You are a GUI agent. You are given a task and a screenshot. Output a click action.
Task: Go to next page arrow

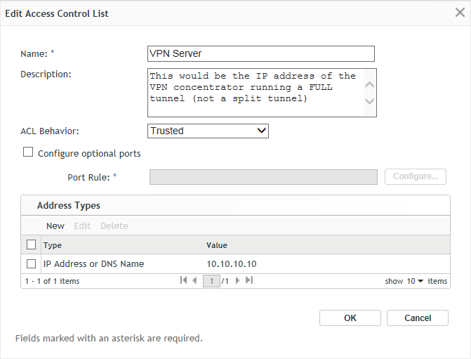pos(238,280)
